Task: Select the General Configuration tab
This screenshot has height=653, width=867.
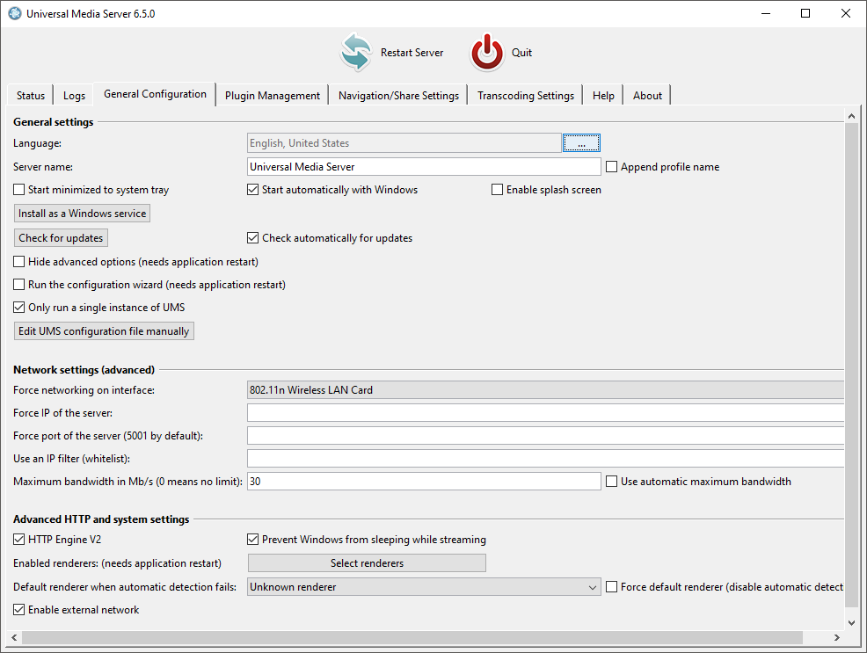Action: tap(155, 94)
